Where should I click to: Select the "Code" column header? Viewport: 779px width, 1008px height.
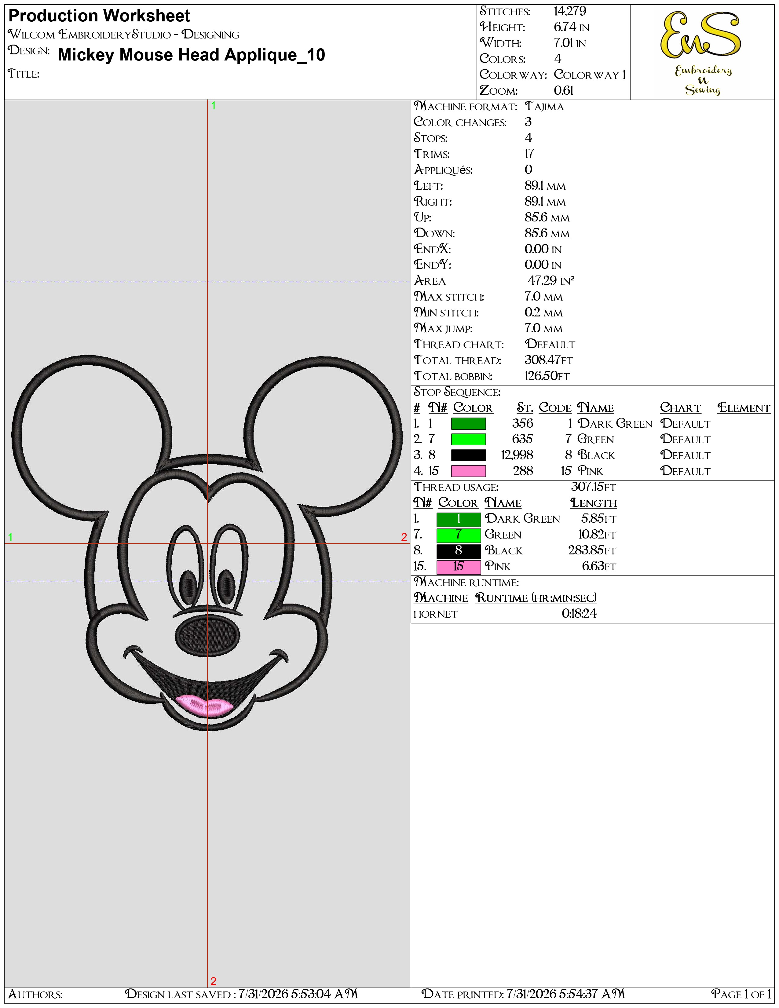point(555,408)
